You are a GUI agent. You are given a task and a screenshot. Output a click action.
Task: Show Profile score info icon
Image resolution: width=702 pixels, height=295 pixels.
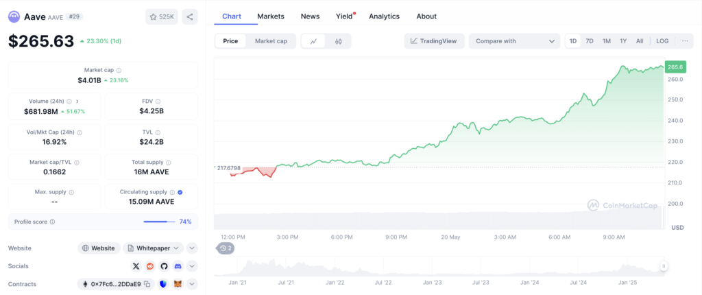click(x=52, y=222)
